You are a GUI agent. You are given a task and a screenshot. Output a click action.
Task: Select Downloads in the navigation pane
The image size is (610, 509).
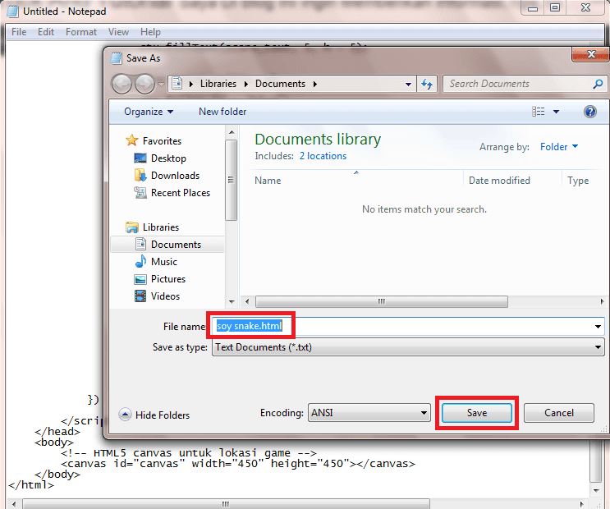[x=175, y=176]
